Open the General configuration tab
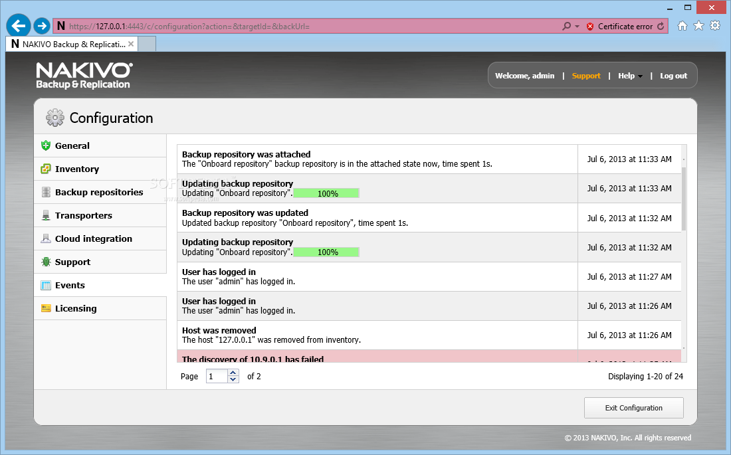731x455 pixels. pyautogui.click(x=100, y=146)
